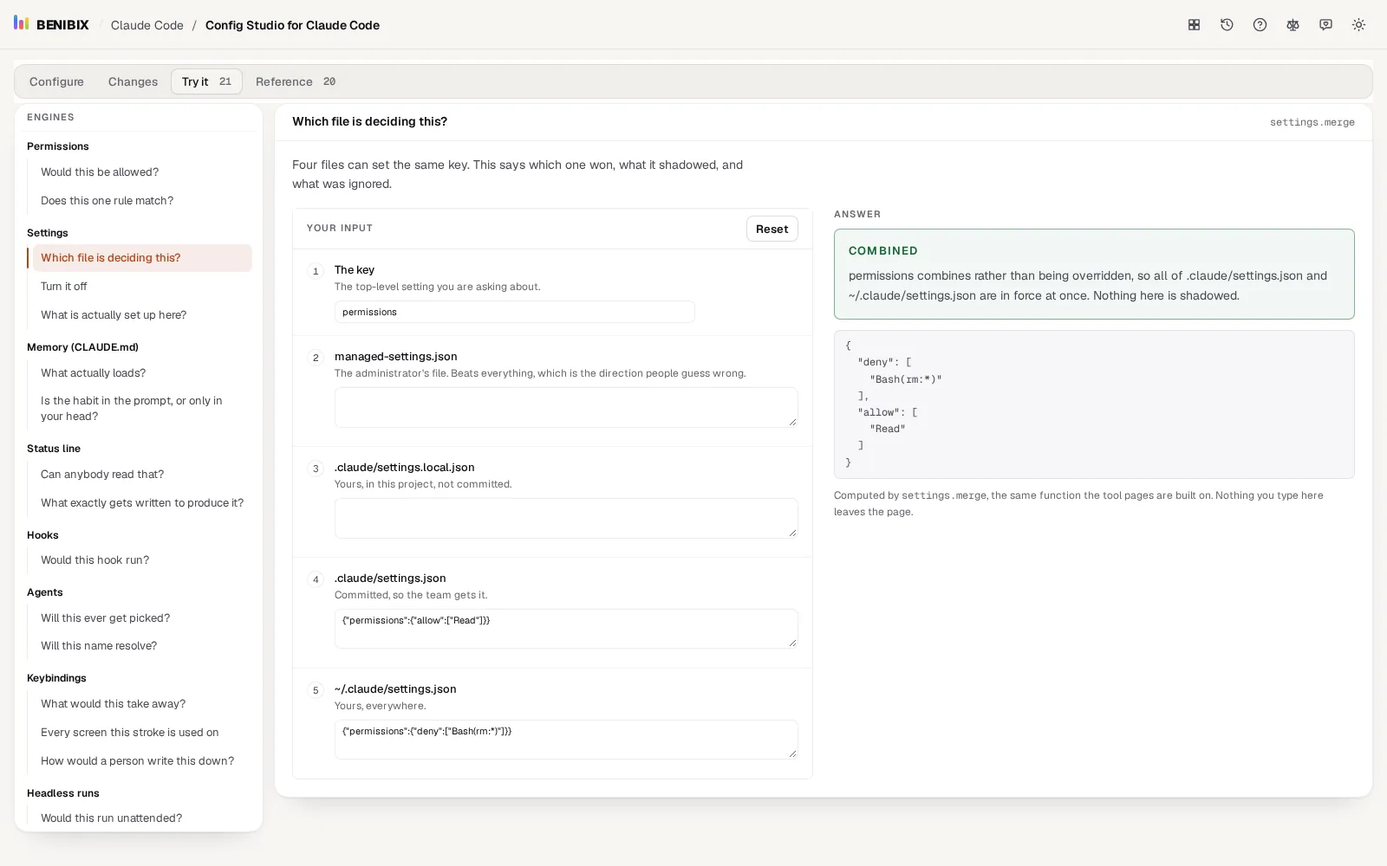Open 'How would a person write this down?'
The height and width of the screenshot is (866, 1387).
pos(142,761)
